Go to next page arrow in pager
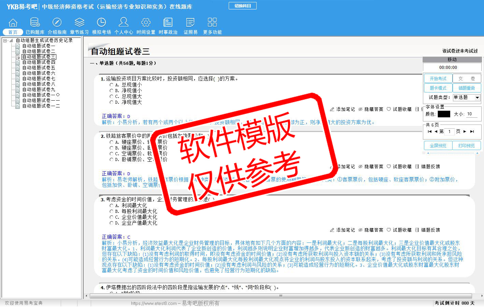 tap(465, 131)
